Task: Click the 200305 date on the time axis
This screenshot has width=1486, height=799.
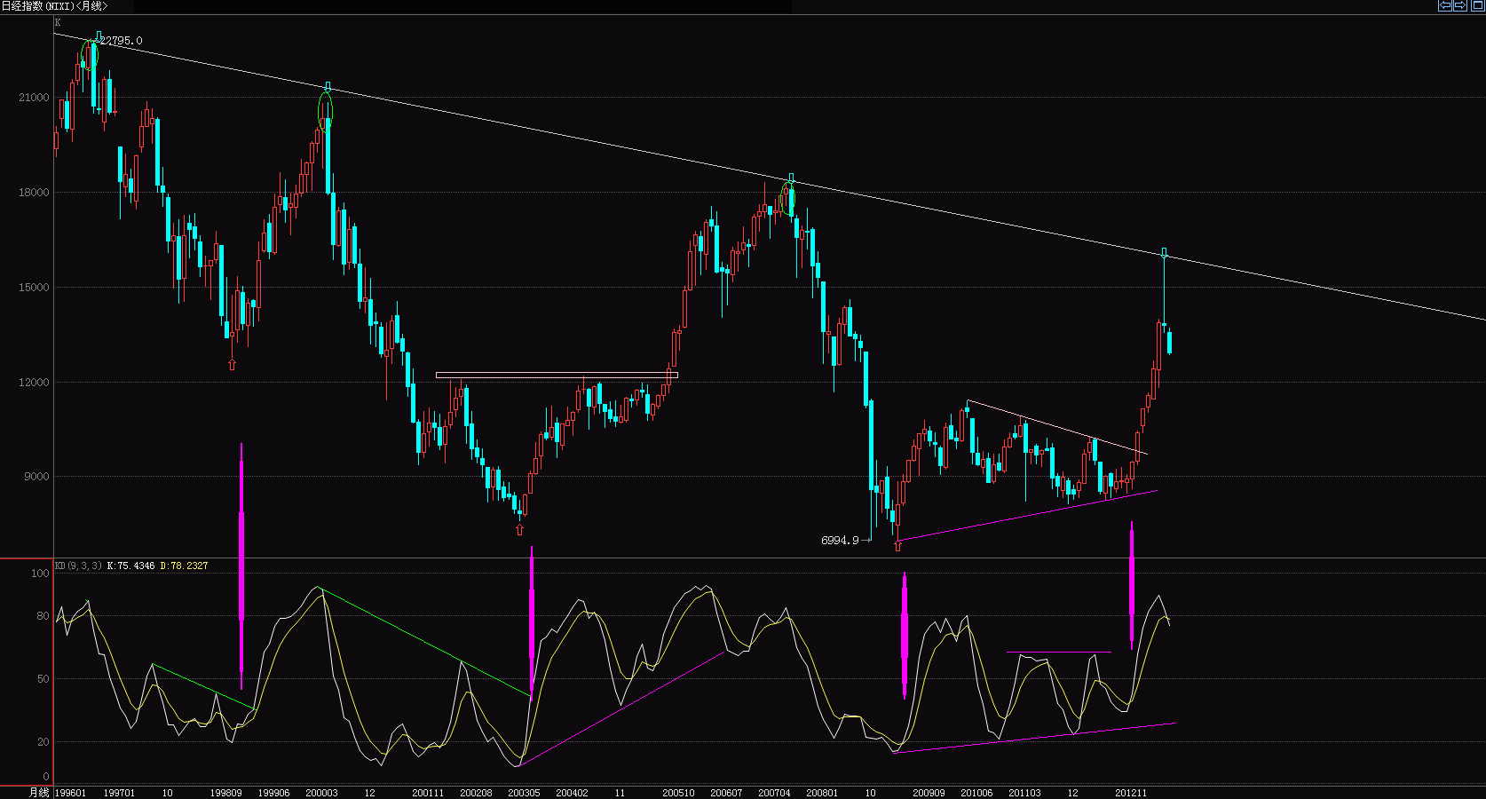Action: [x=525, y=793]
